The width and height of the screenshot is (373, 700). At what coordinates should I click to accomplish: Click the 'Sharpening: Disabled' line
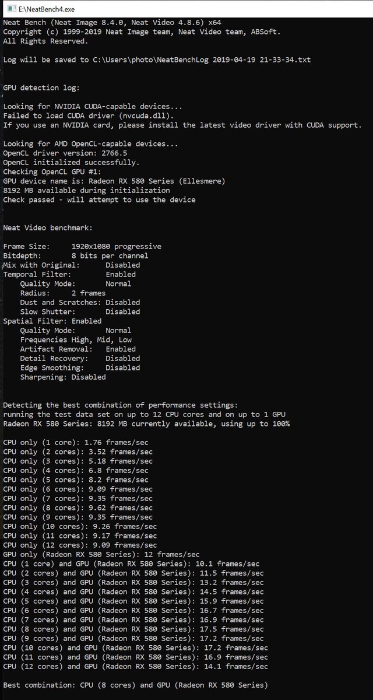(63, 377)
